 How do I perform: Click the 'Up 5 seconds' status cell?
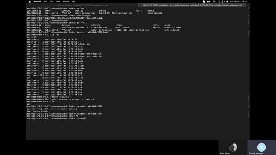122,28
